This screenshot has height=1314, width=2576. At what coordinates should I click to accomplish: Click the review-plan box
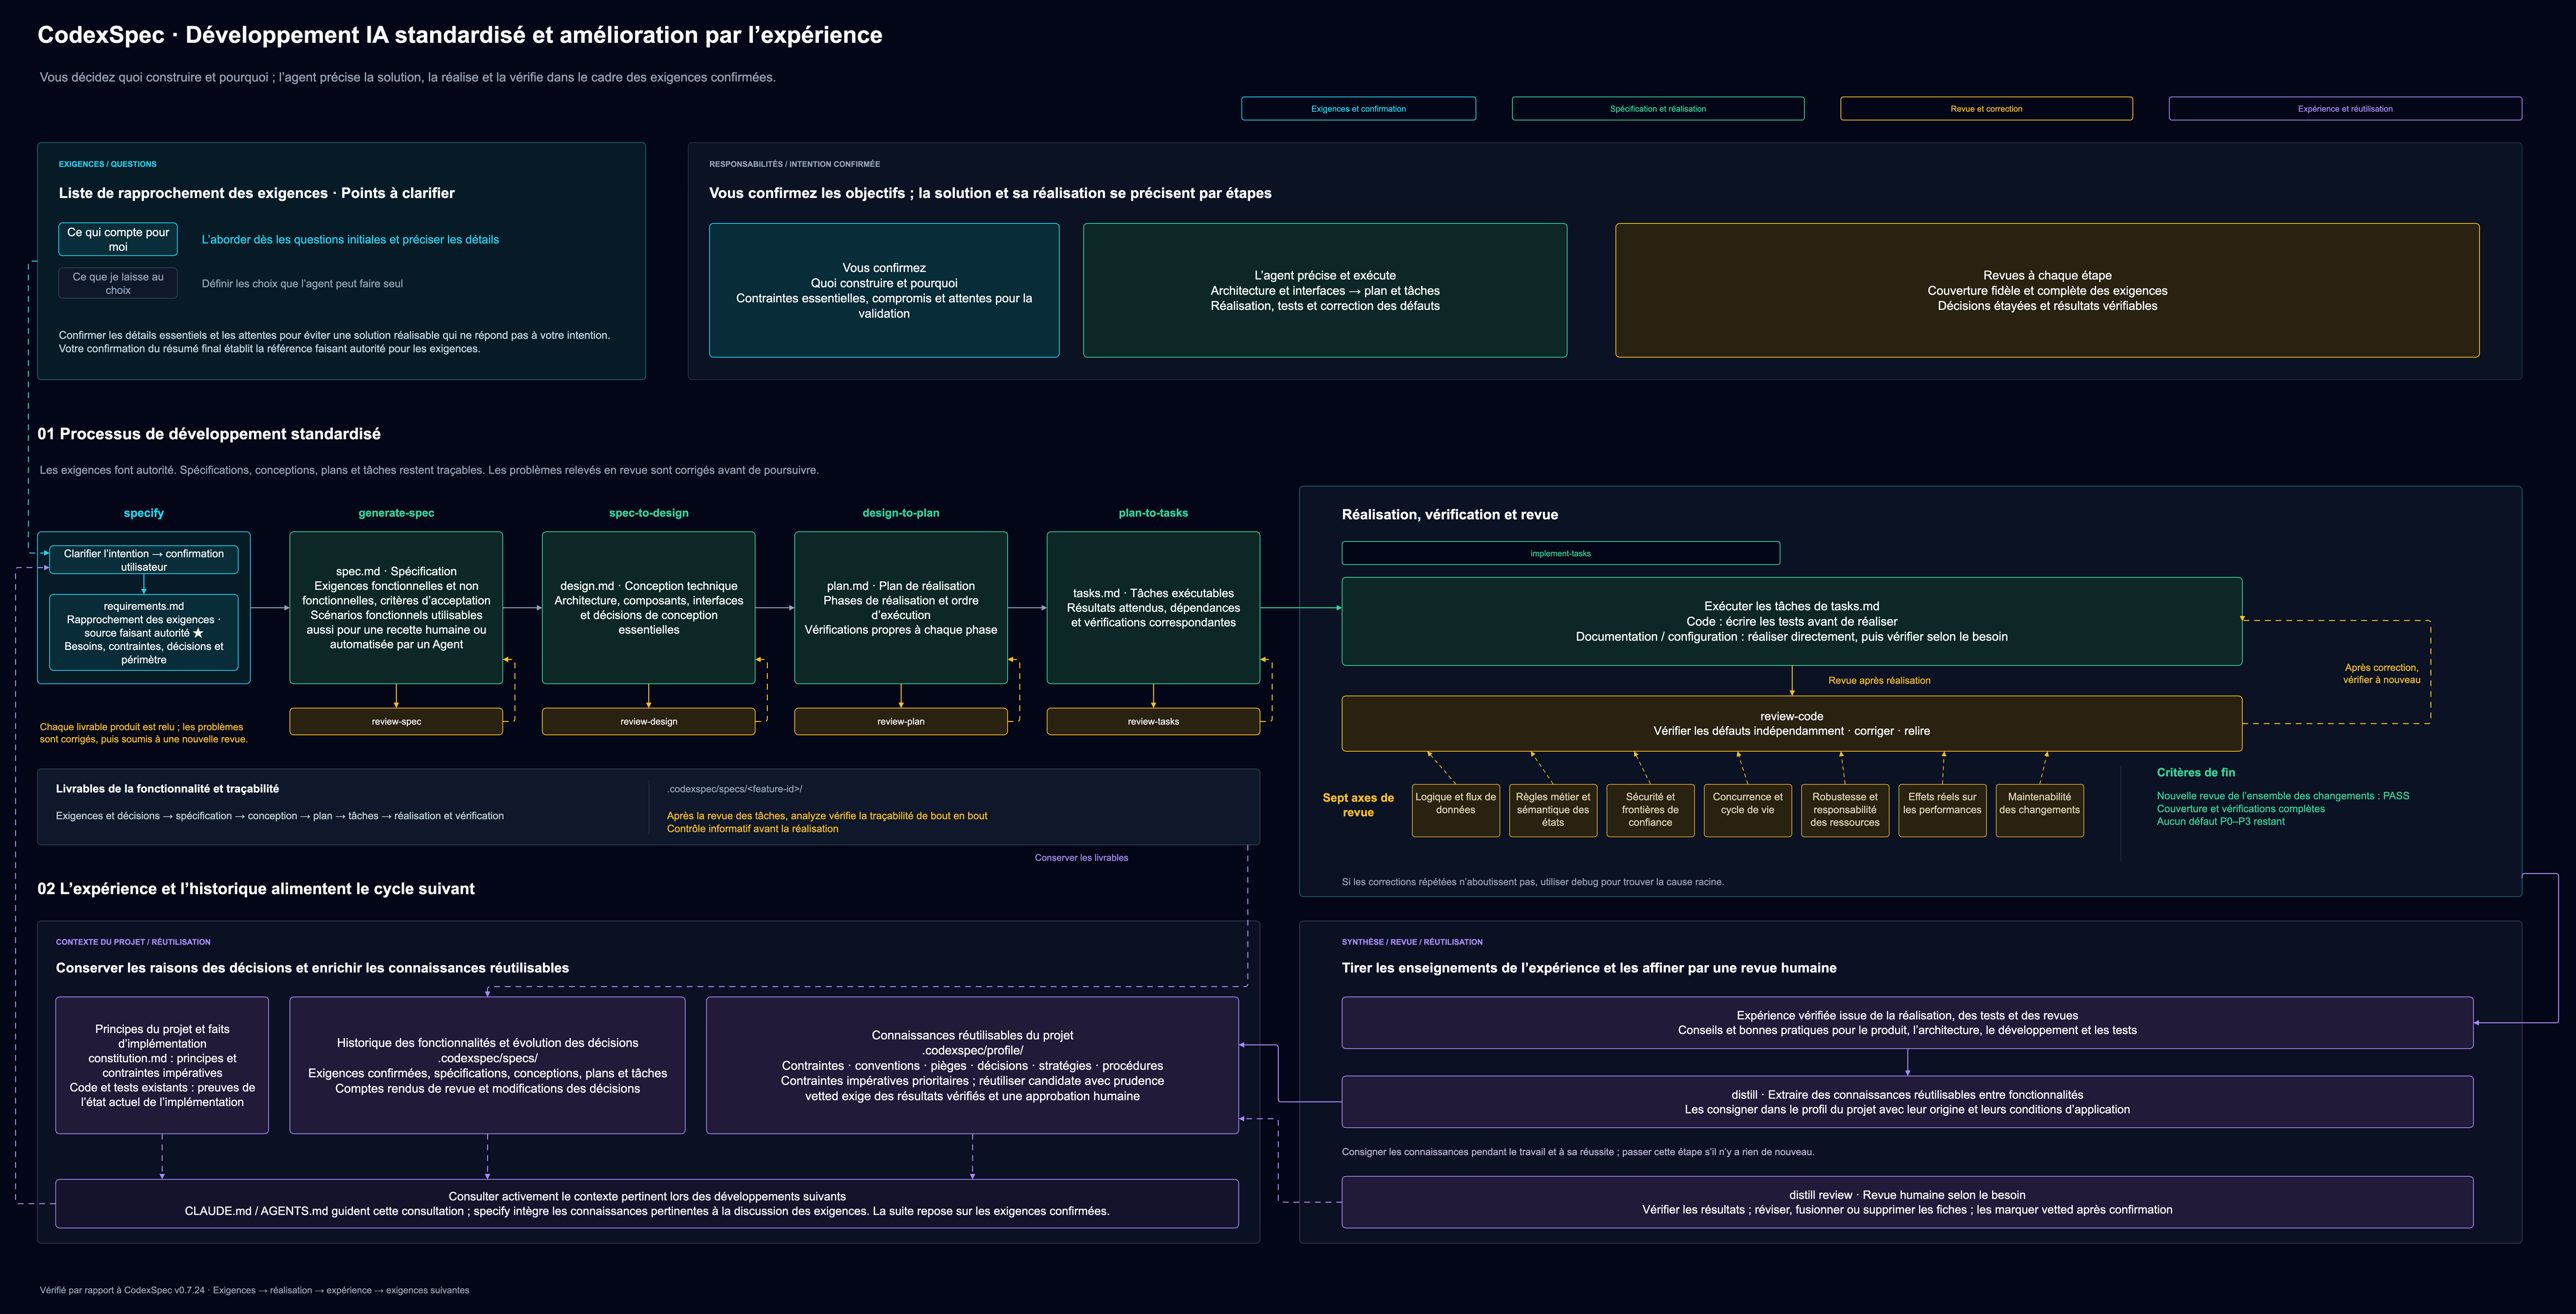pyautogui.click(x=901, y=721)
